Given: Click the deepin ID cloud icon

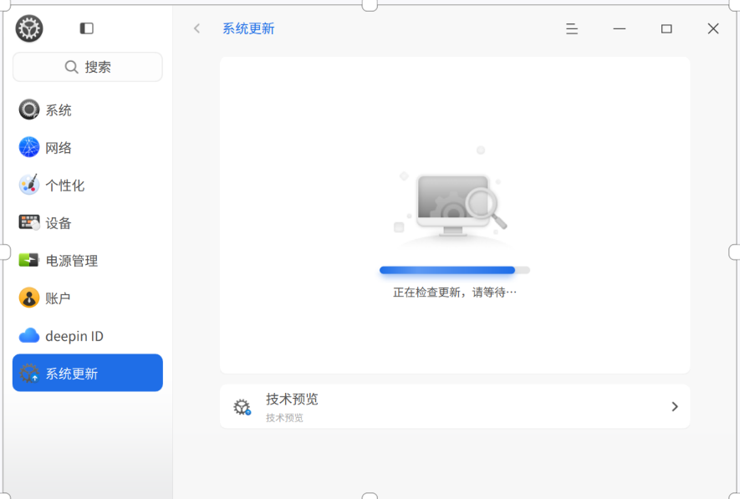Looking at the screenshot, I should (x=29, y=335).
